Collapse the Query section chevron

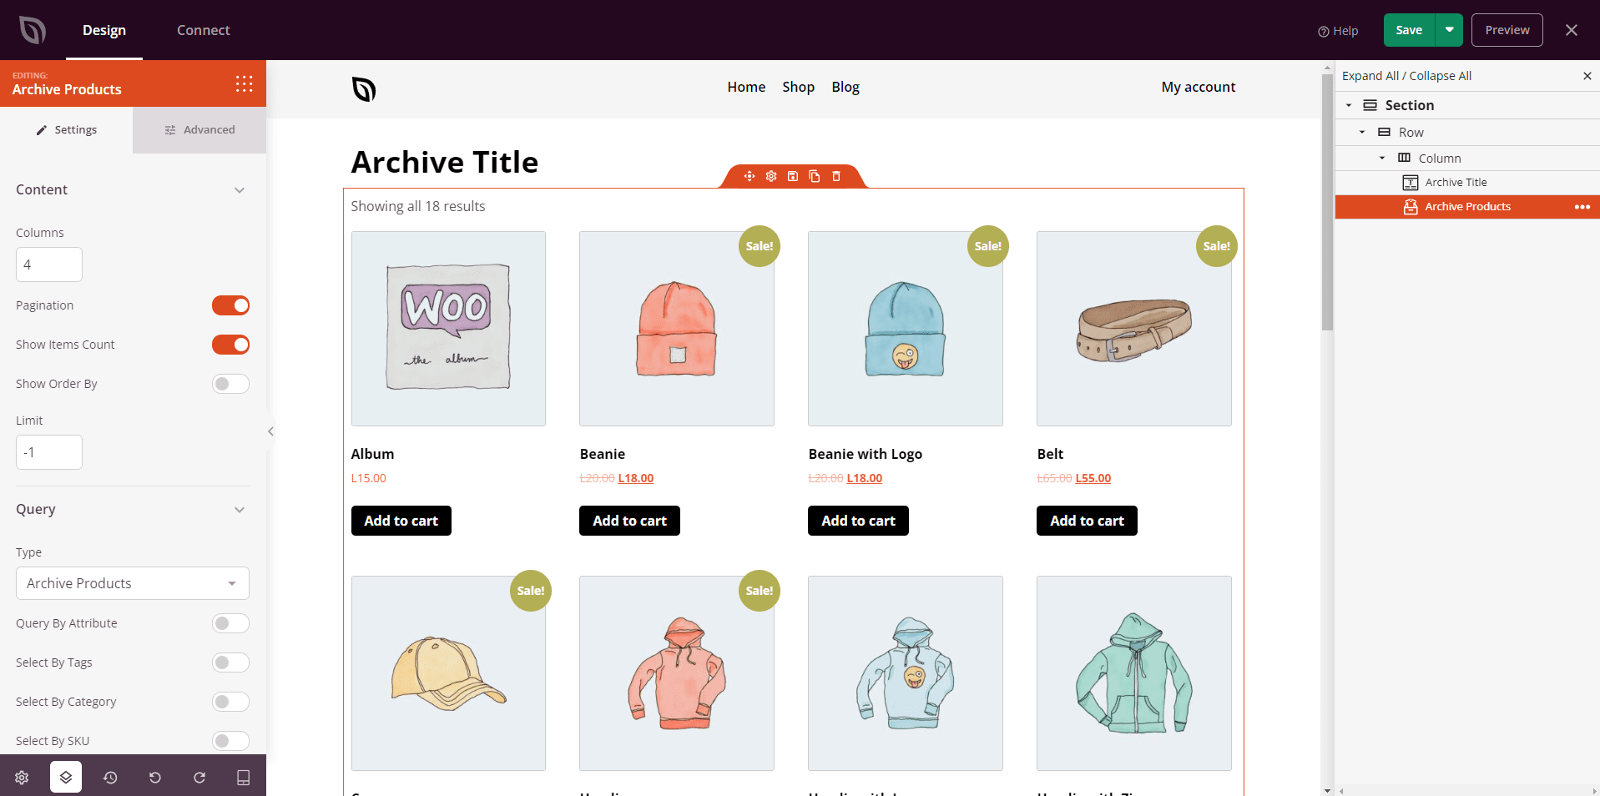click(x=240, y=510)
